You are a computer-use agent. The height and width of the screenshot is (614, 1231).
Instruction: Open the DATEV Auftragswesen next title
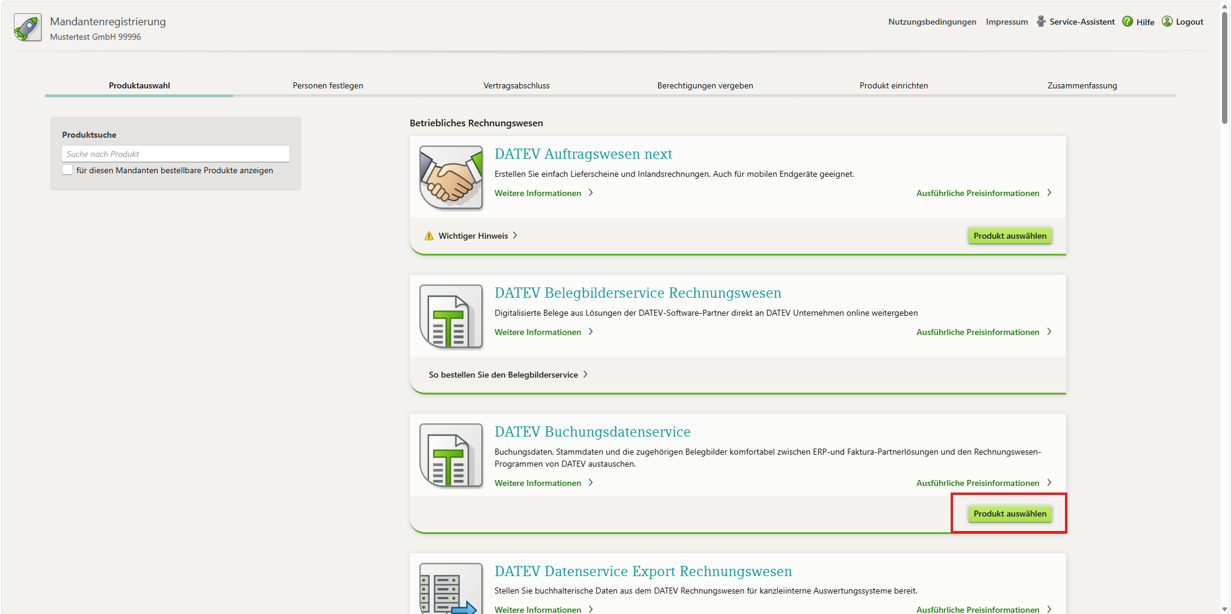(x=584, y=154)
